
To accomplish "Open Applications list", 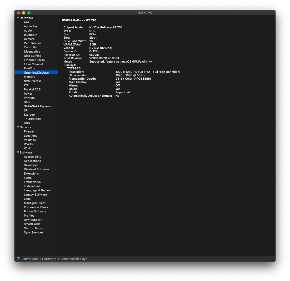I will pyautogui.click(x=32, y=161).
